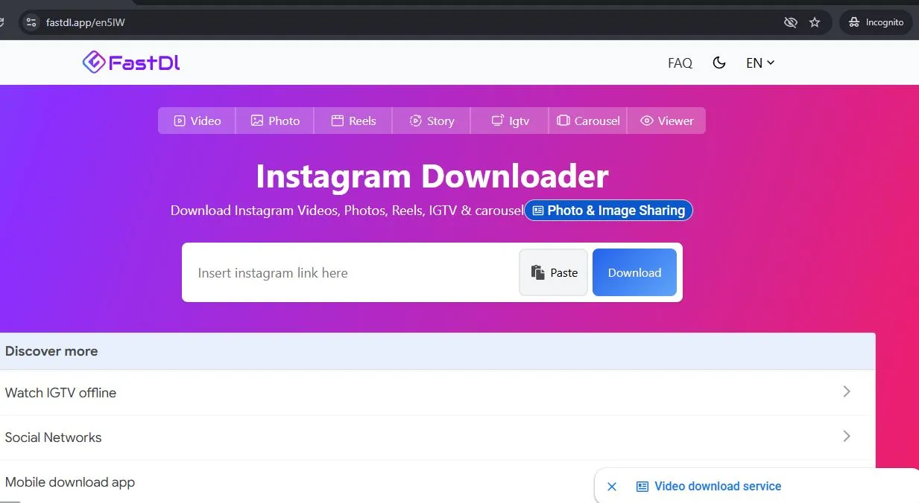Close the Video download service popup
919x503 pixels.
point(612,487)
